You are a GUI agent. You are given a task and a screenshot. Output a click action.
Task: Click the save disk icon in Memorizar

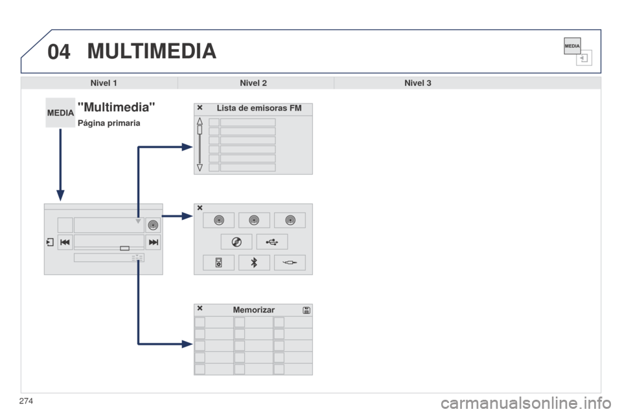click(x=306, y=310)
